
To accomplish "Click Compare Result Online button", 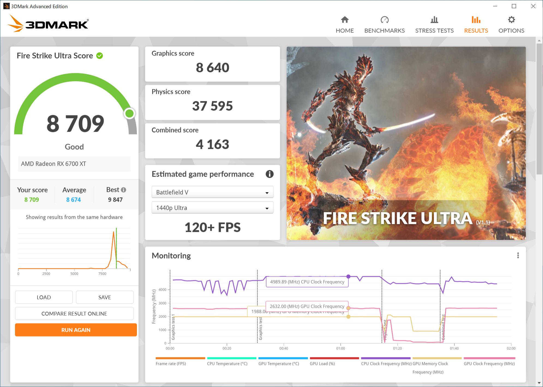I will click(74, 314).
